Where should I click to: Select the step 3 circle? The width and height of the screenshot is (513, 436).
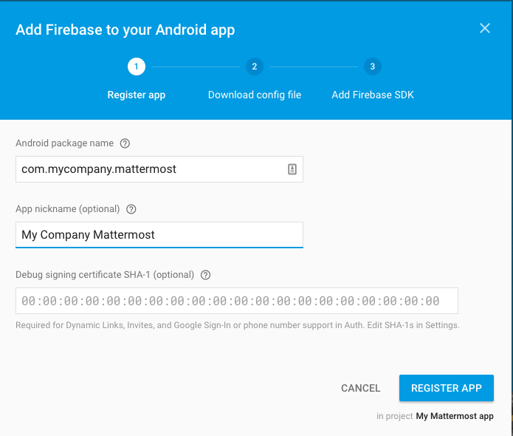tap(372, 67)
